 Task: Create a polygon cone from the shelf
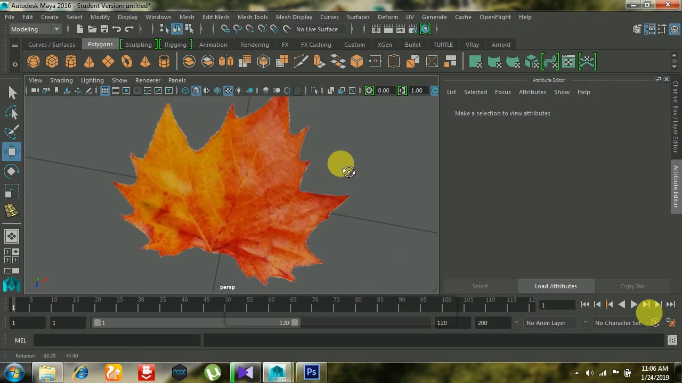tap(90, 62)
